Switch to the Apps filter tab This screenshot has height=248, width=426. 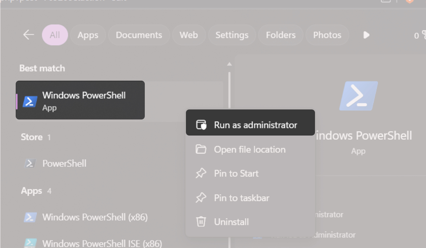[88, 35]
